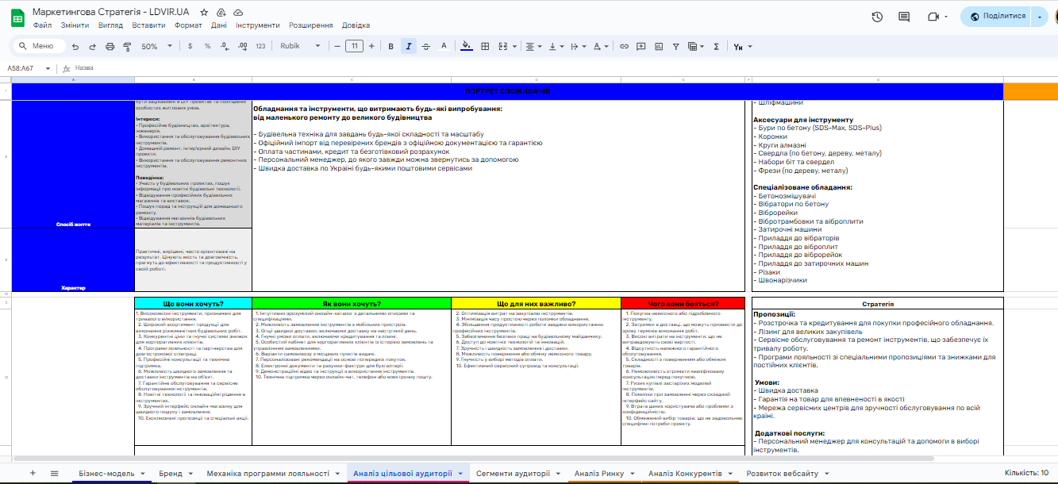Toggle strikethrough formatting
This screenshot has height=484, width=1058.
point(426,46)
